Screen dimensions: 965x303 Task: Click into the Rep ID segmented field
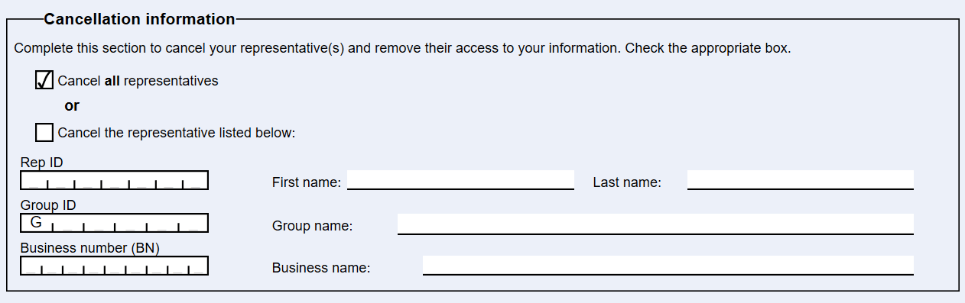coord(114,180)
